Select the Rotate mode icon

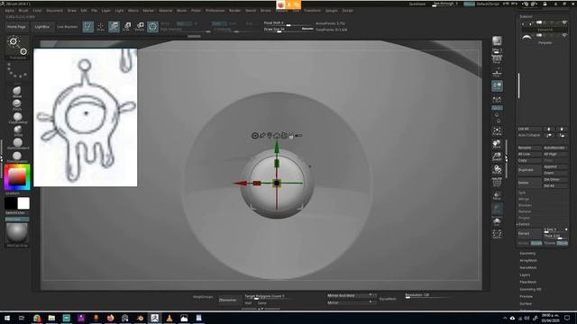click(140, 26)
